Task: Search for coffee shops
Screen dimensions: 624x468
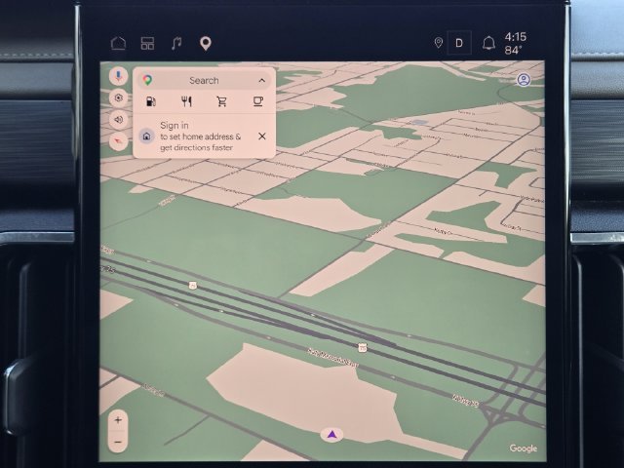Action: (257, 101)
